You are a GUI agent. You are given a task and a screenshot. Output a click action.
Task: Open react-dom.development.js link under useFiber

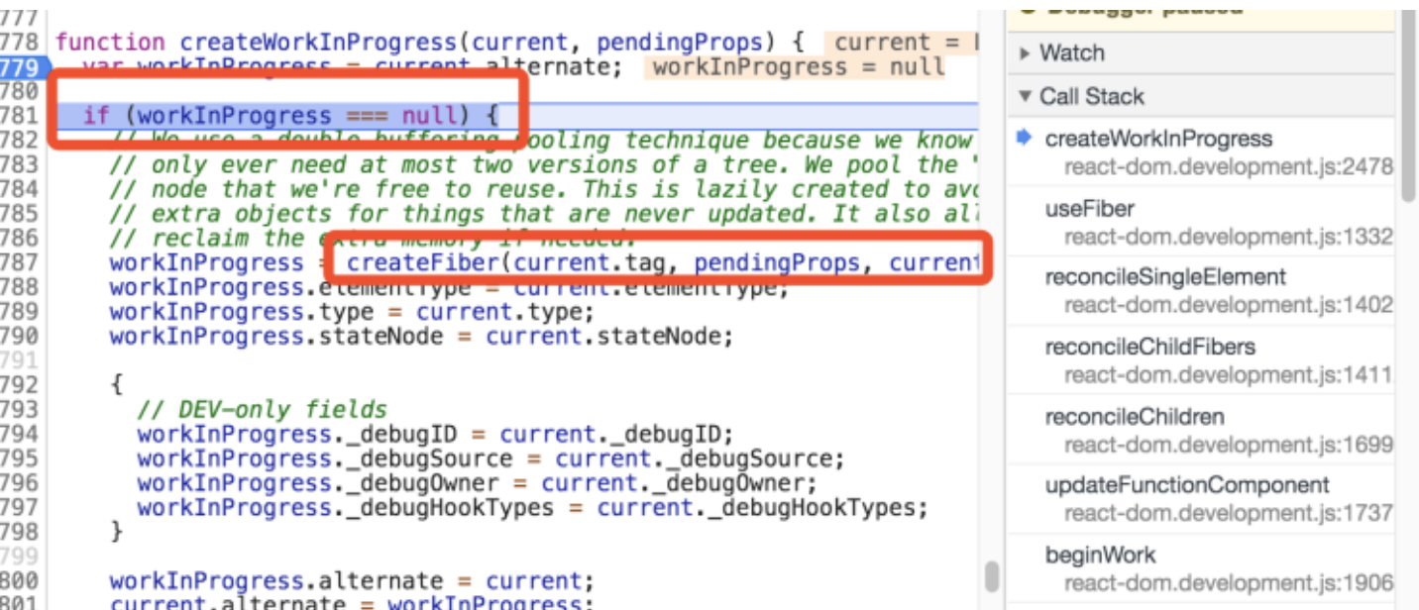tap(1228, 237)
